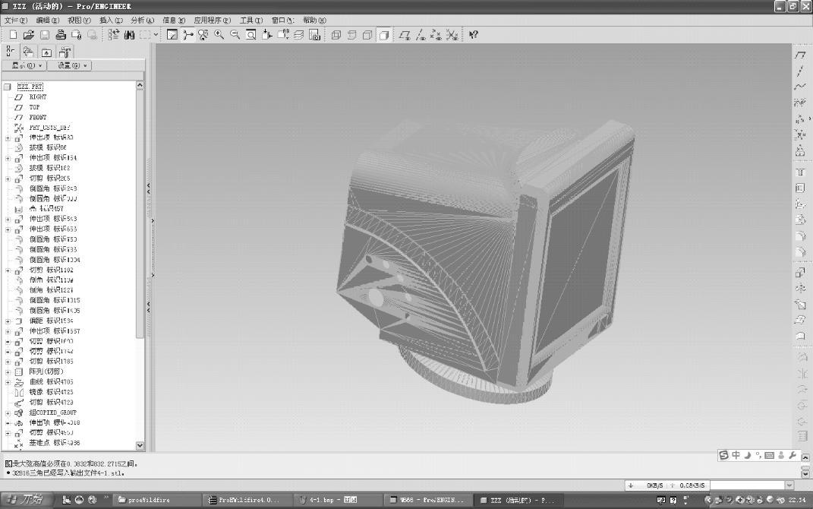Image resolution: width=813 pixels, height=509 pixels.
Task: Click the Zoom Out magnifier icon
Action: pos(235,35)
